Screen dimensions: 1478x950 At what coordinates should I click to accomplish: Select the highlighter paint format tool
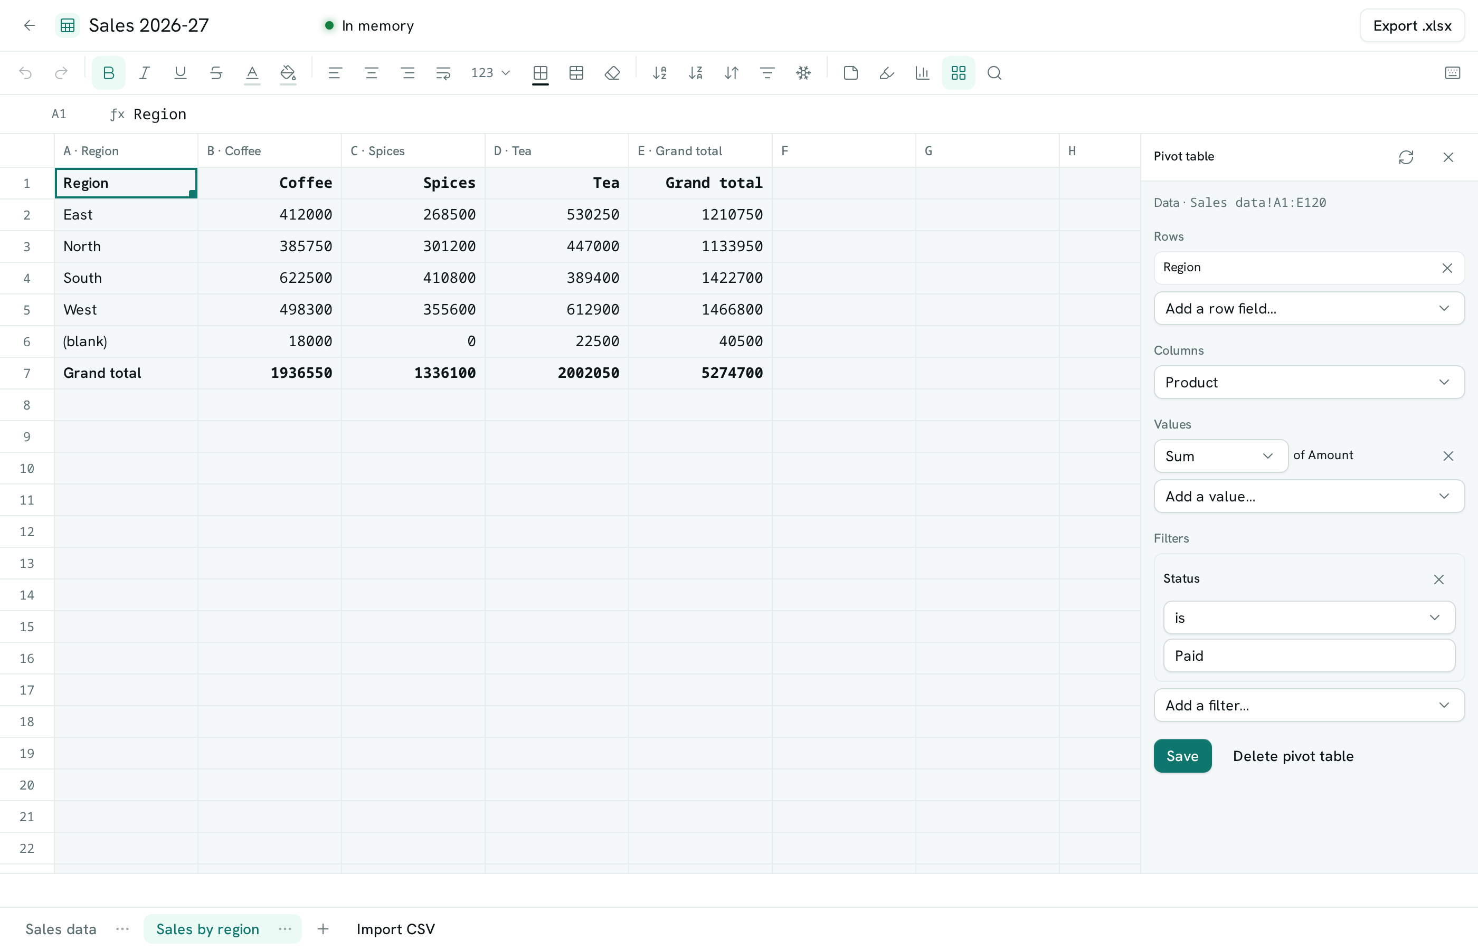886,73
